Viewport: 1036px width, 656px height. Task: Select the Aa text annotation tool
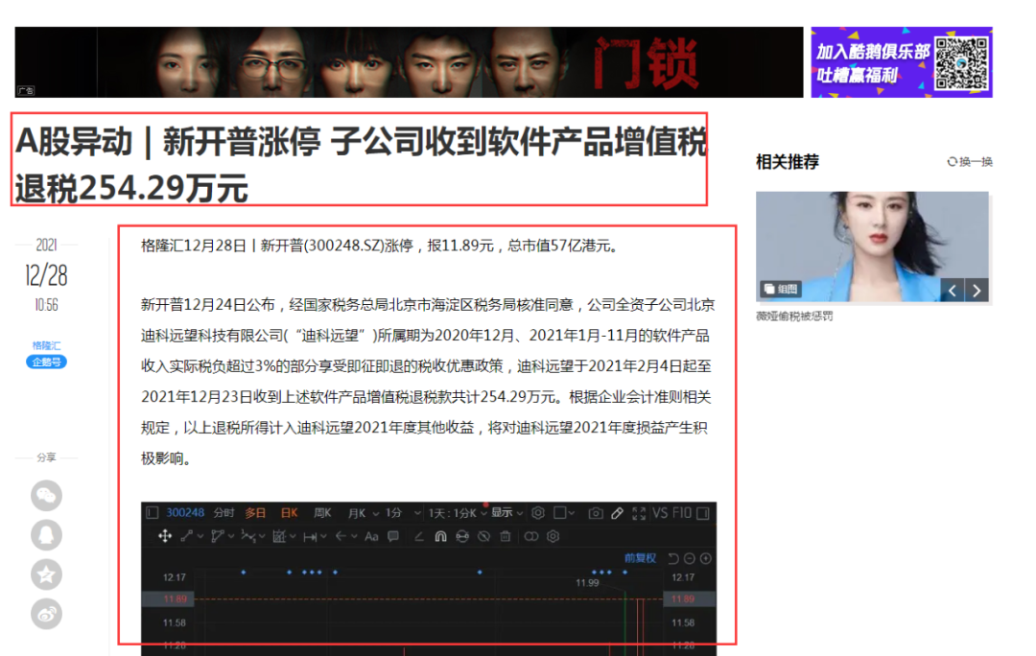click(x=371, y=536)
